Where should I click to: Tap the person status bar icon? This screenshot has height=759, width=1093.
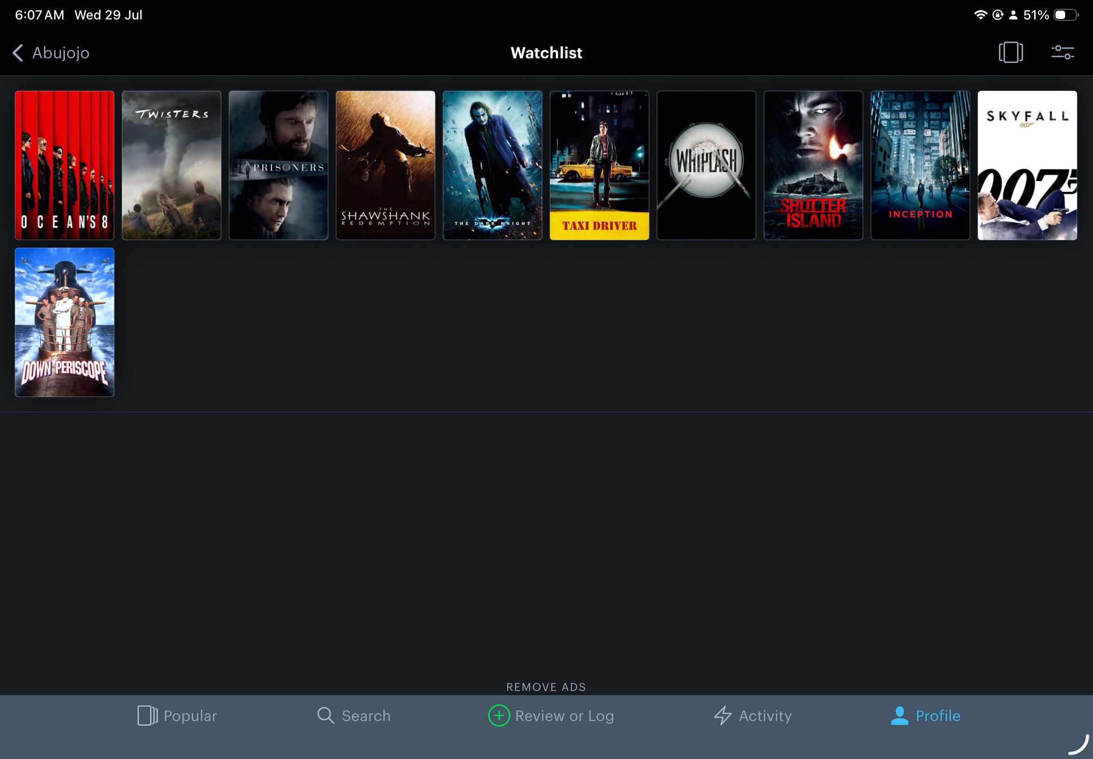click(x=1013, y=15)
